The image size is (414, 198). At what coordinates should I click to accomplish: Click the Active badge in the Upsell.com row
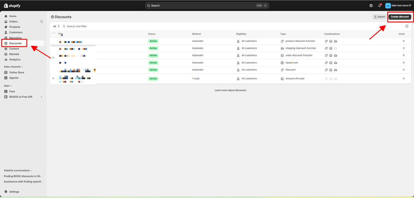[x=153, y=63]
